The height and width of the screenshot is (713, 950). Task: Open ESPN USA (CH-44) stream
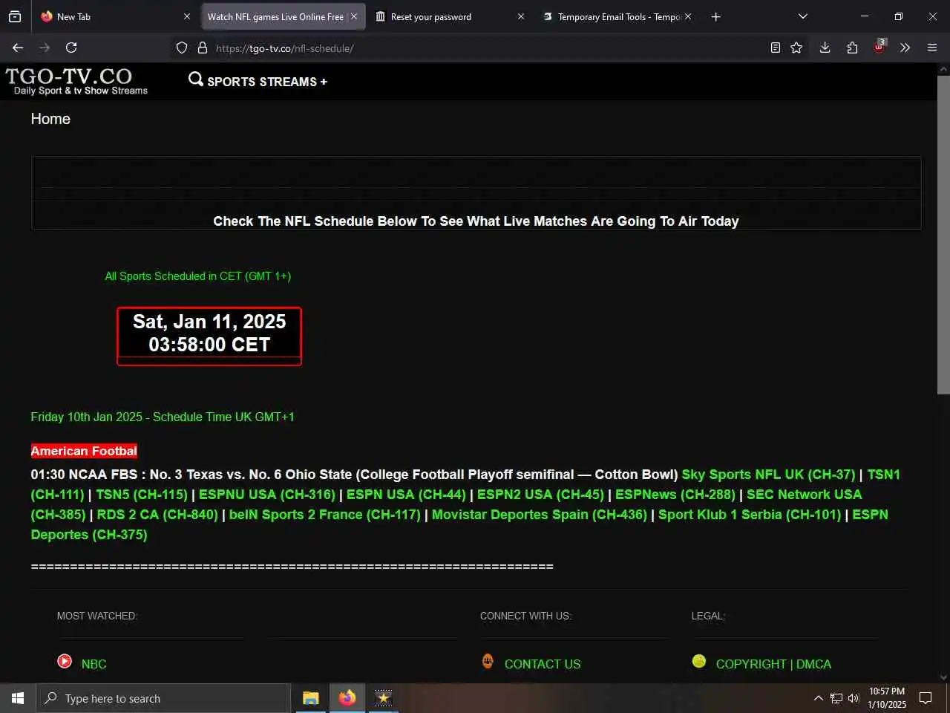(406, 495)
